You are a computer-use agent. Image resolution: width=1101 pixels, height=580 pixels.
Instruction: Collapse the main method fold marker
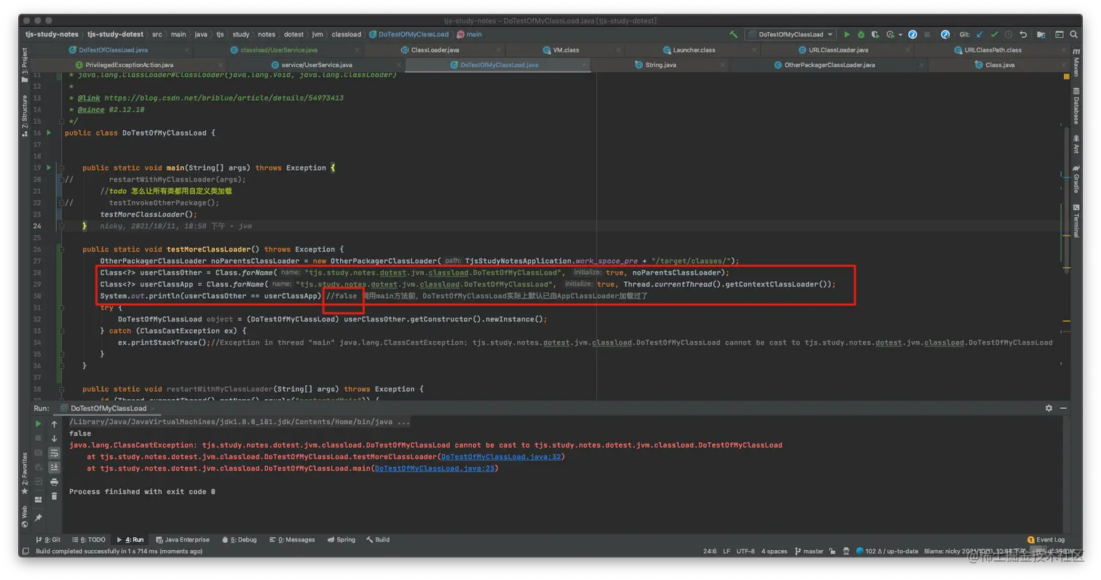pyautogui.click(x=62, y=168)
